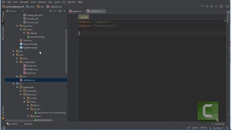Click the Debug bug icon
The width and height of the screenshot is (231, 130).
212,6
